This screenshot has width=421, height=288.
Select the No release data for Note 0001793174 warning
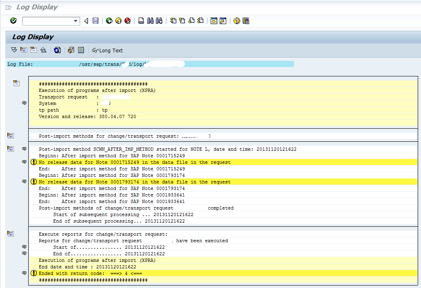[223, 181]
